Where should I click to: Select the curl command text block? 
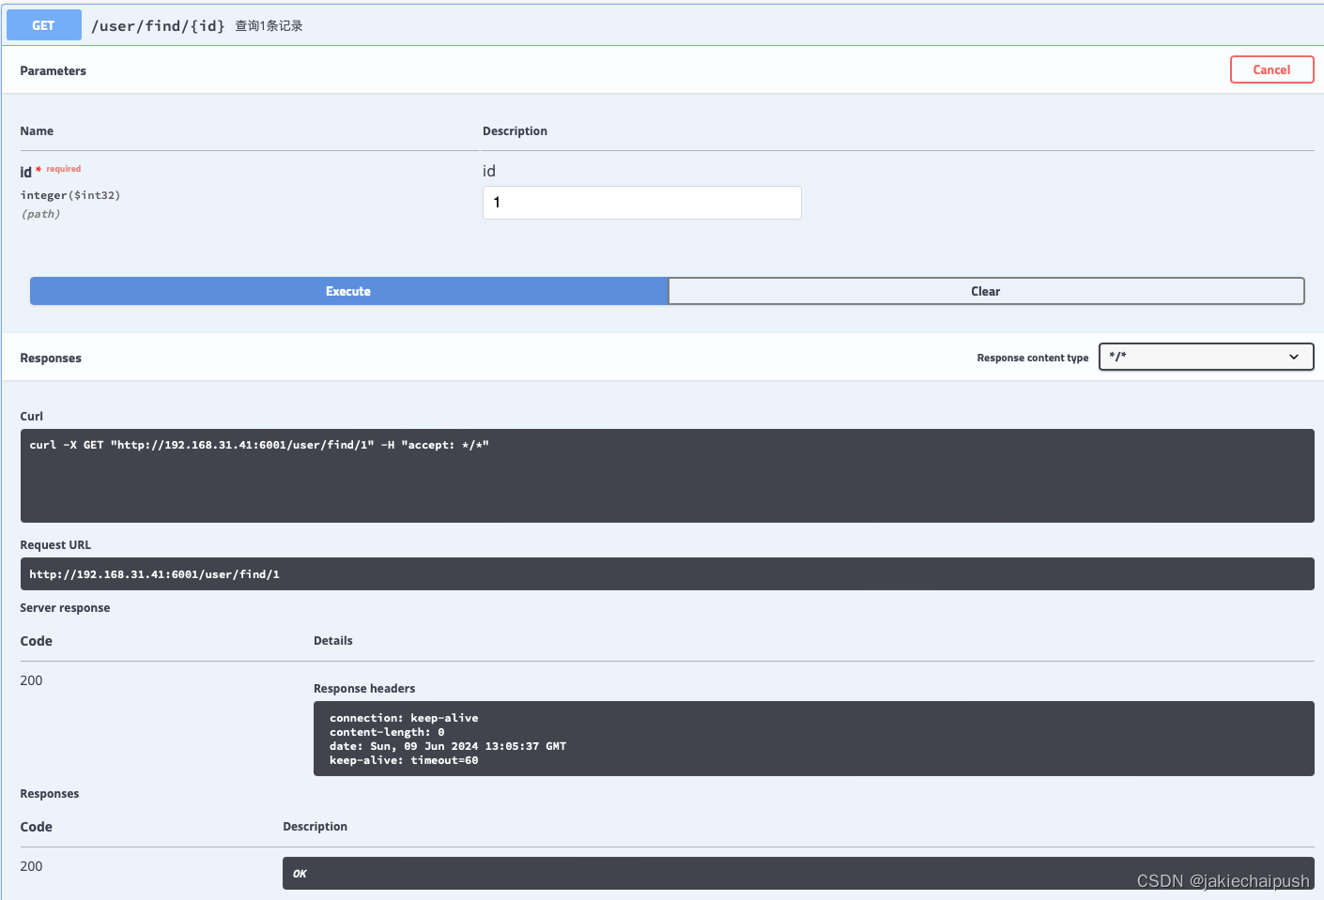(667, 476)
